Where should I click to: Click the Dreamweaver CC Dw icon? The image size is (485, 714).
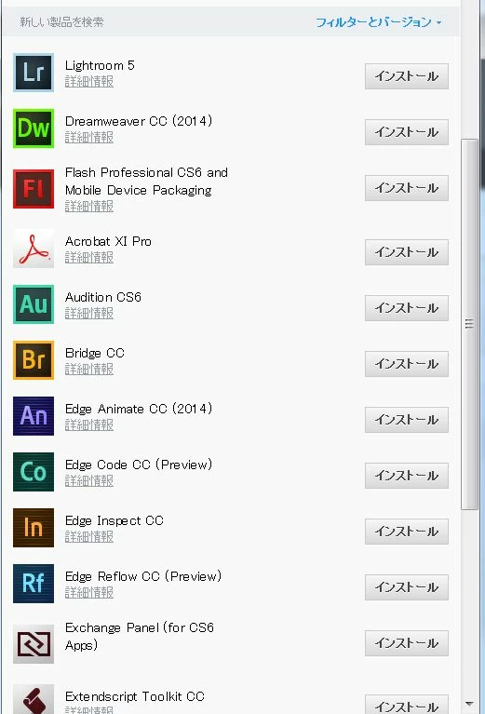[34, 128]
